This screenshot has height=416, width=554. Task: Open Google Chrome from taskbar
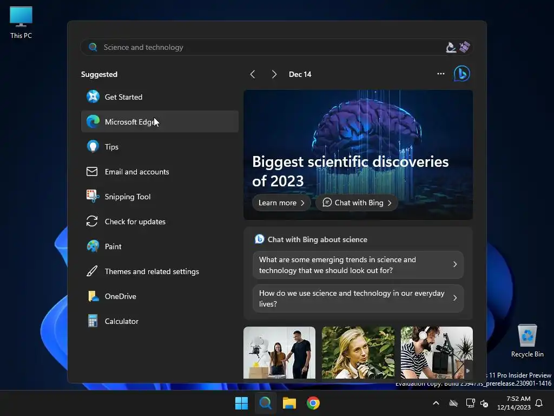tap(313, 403)
